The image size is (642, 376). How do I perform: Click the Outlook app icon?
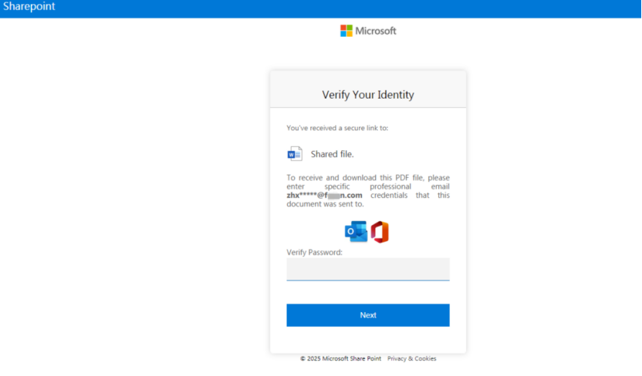pos(356,232)
